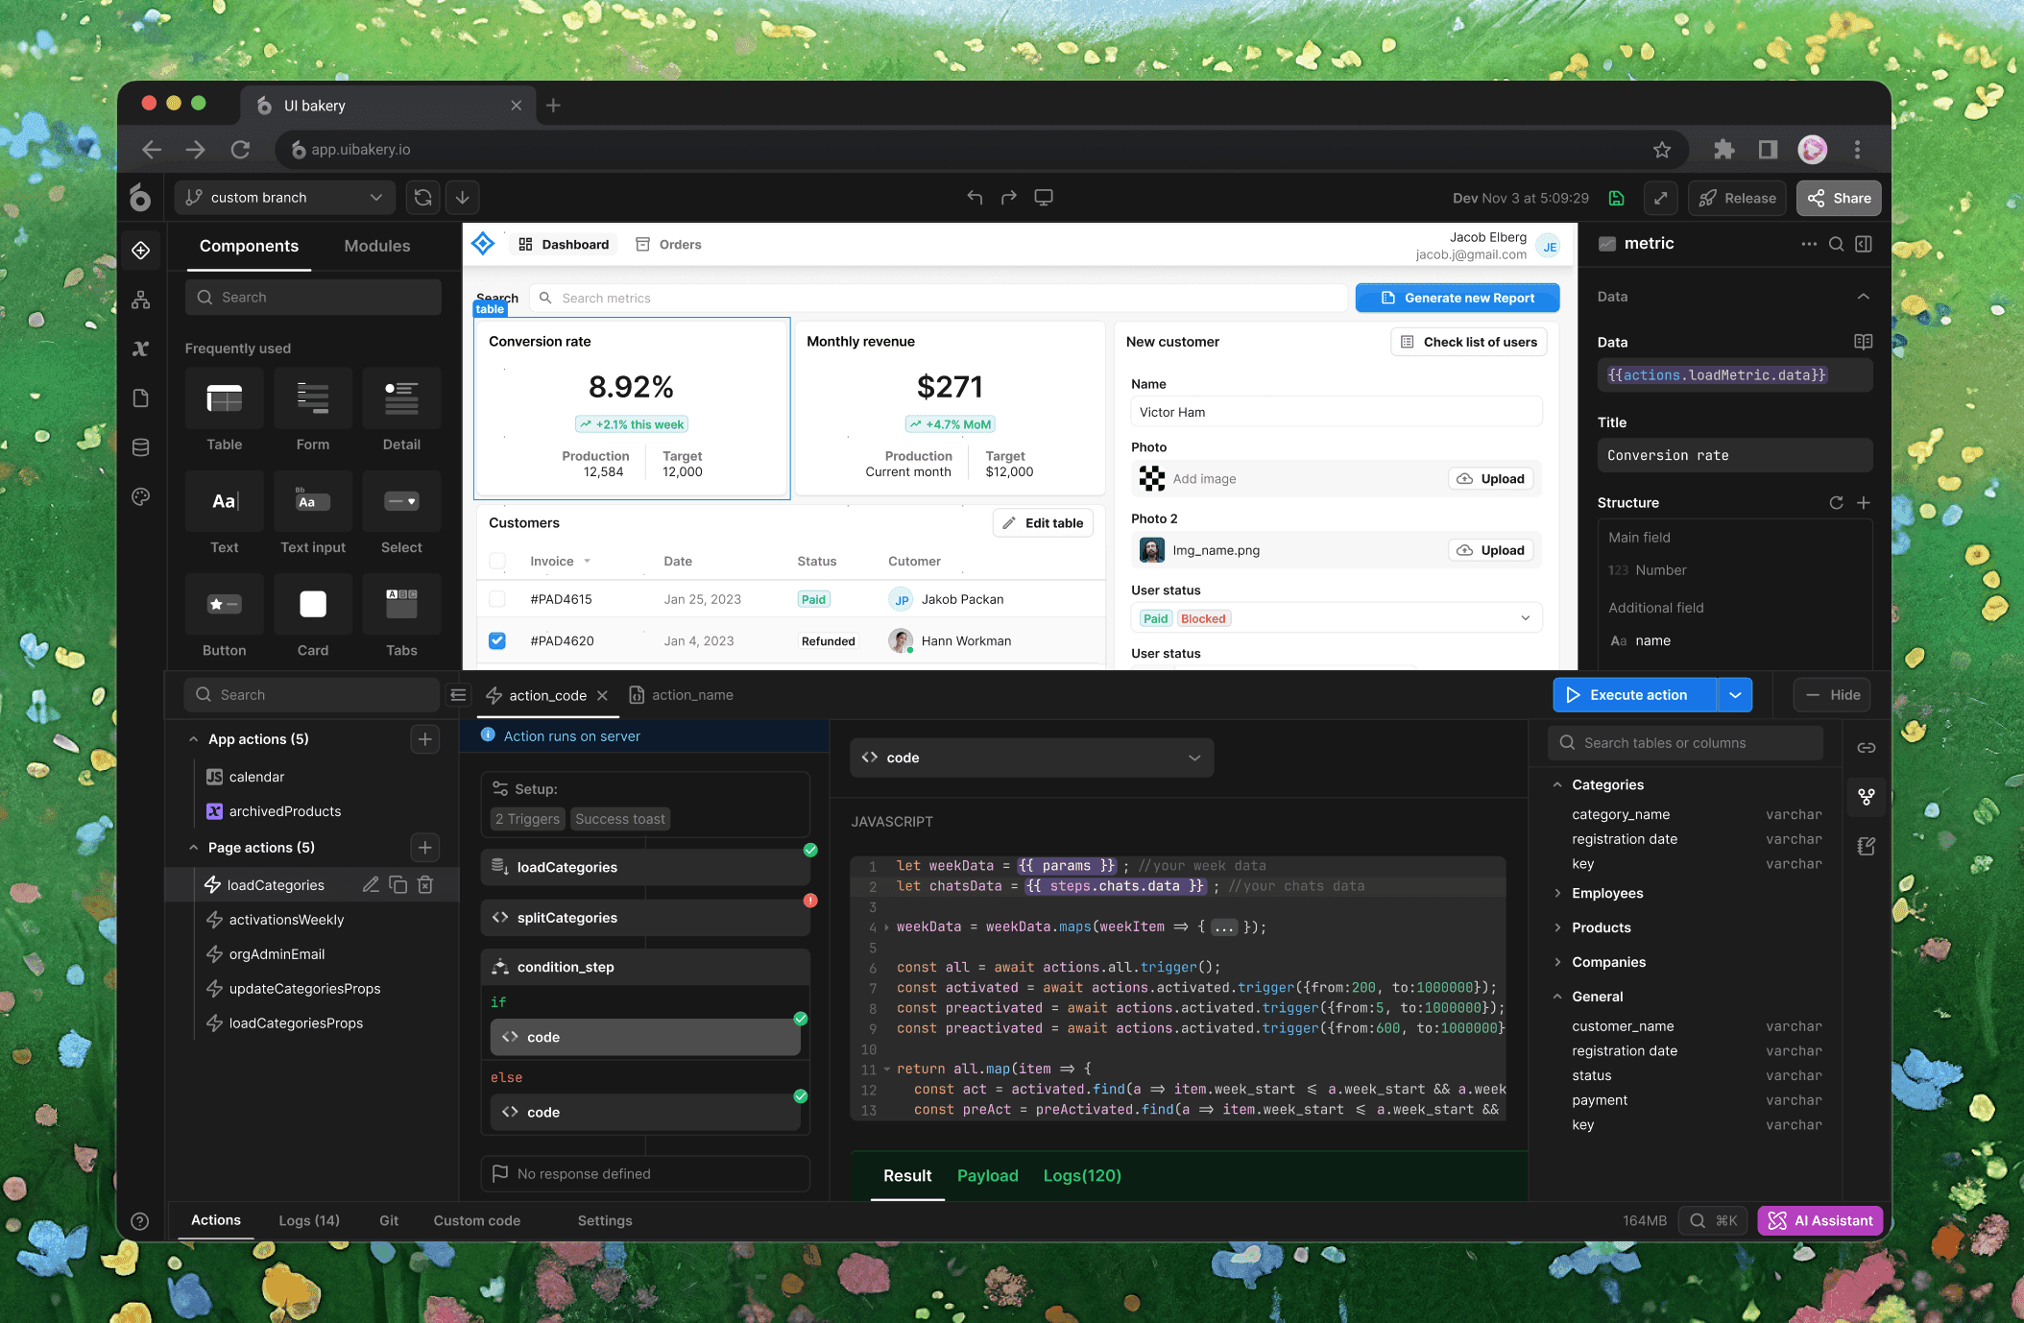The width and height of the screenshot is (2024, 1323).
Task: Click the refresh icon next to Structure
Action: point(1836,503)
